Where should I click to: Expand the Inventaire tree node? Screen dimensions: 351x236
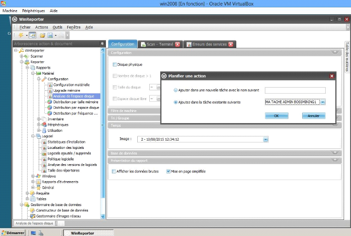pyautogui.click(x=39, y=119)
